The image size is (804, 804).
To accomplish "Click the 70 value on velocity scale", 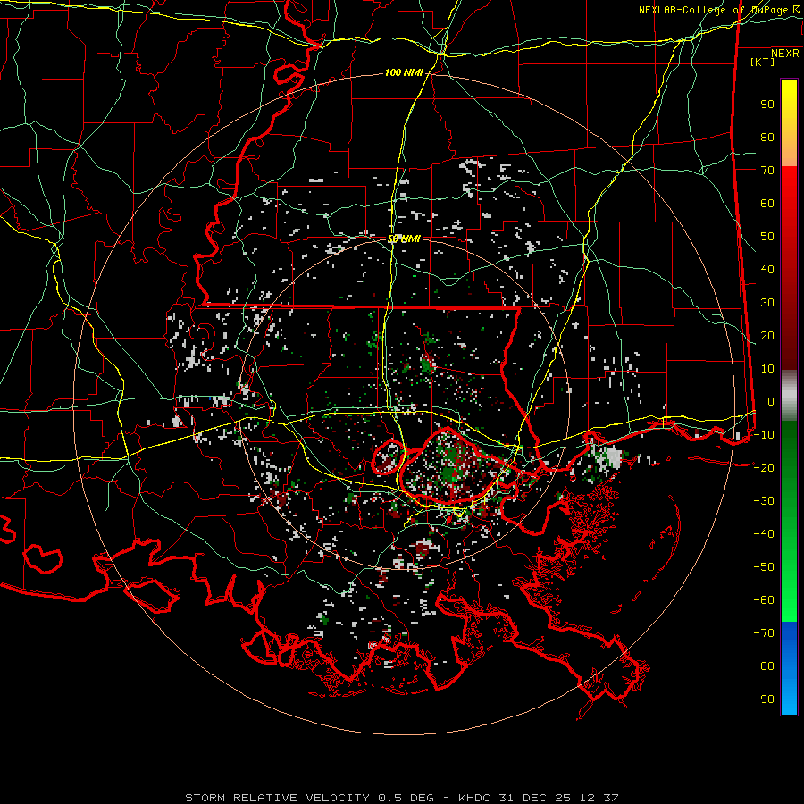I will click(x=767, y=171).
